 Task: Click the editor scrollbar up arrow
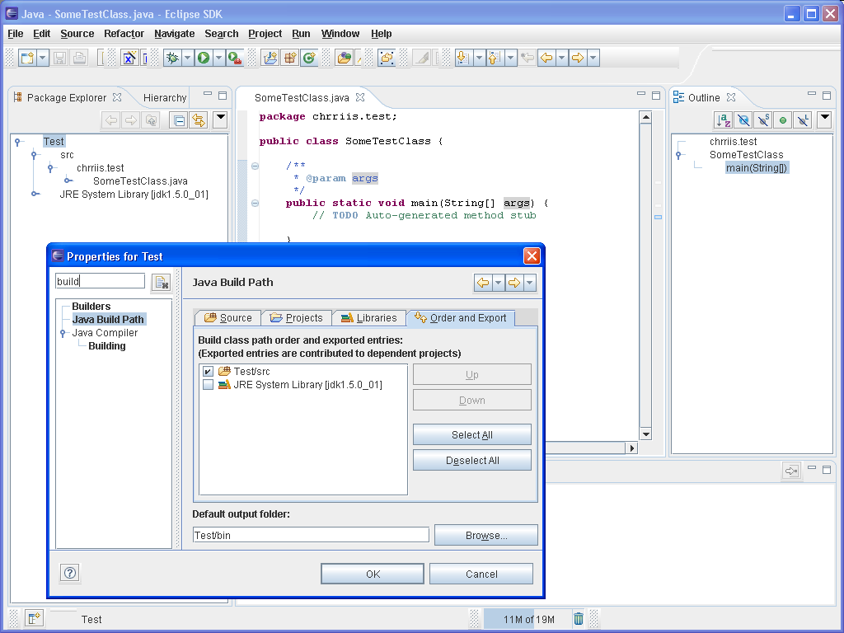click(x=645, y=117)
